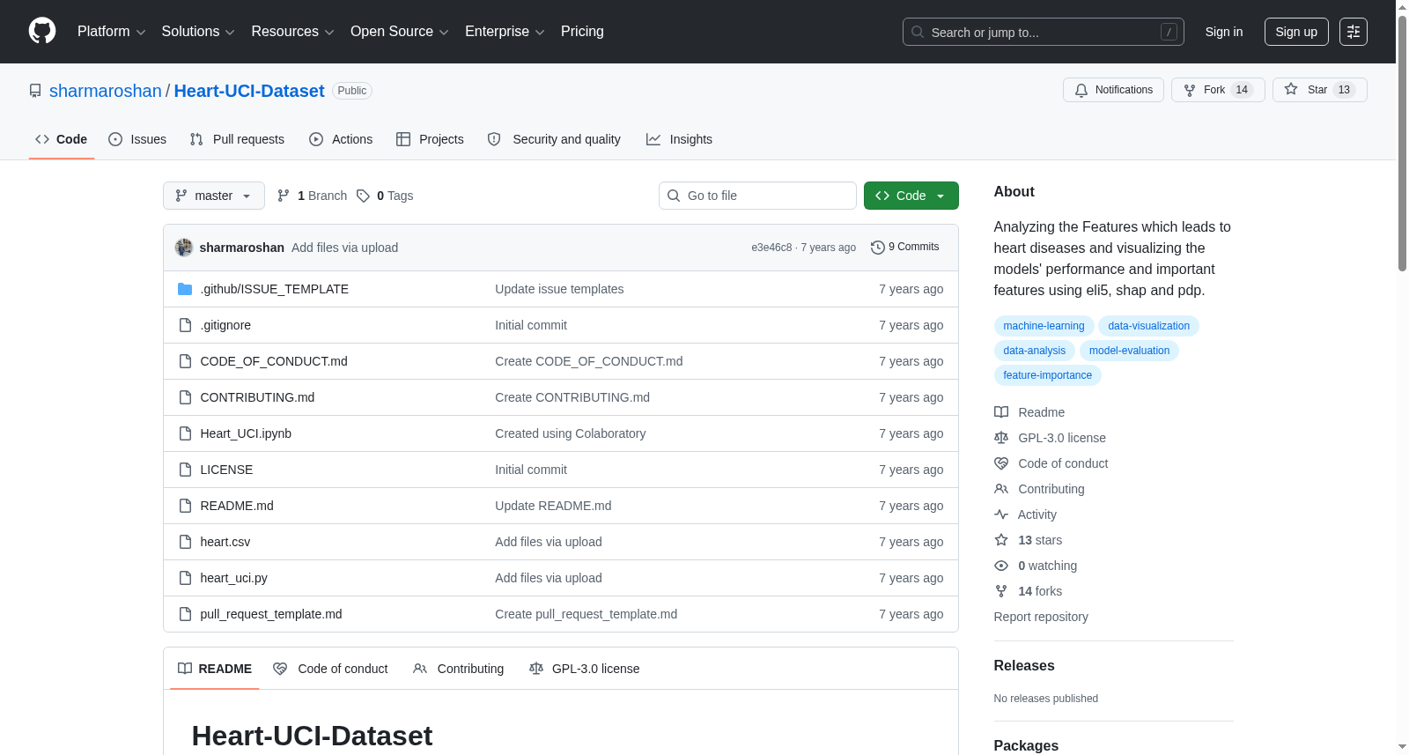Click the GitHub logo icon

(42, 32)
